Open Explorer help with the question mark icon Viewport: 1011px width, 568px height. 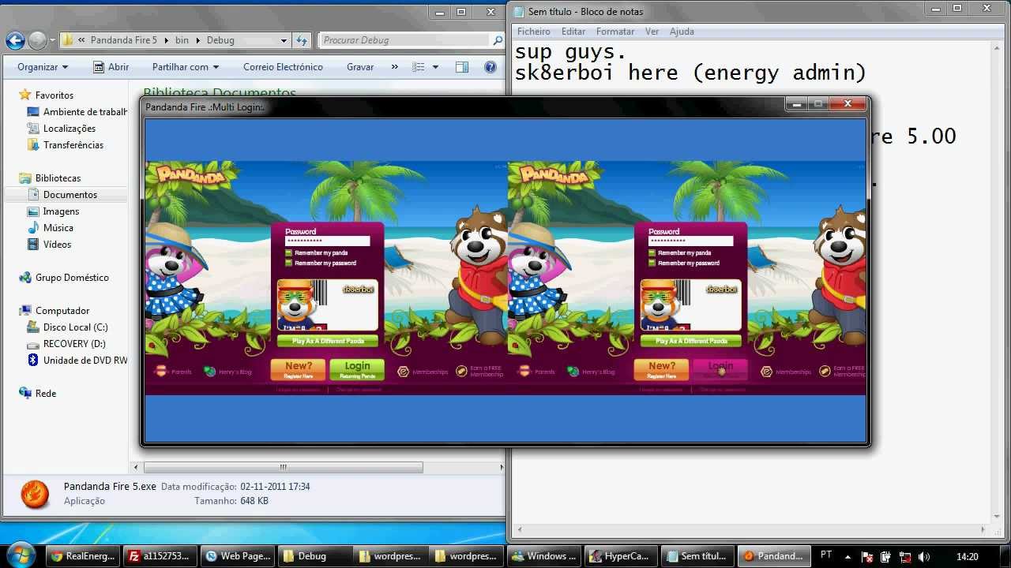490,67
